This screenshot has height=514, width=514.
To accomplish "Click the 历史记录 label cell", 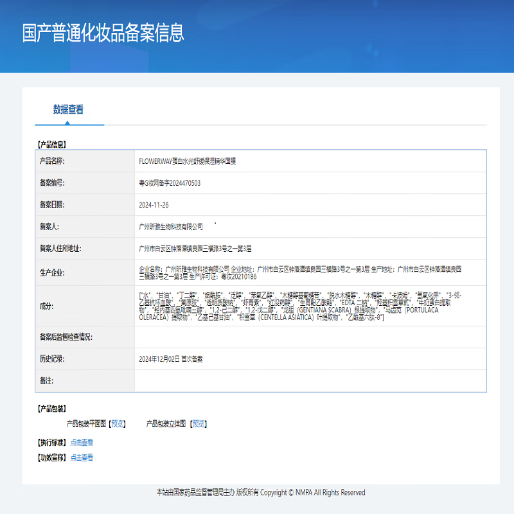I will (85, 359).
